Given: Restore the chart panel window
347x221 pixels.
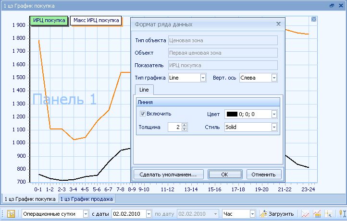Looking at the screenshot, I should point(332,6).
